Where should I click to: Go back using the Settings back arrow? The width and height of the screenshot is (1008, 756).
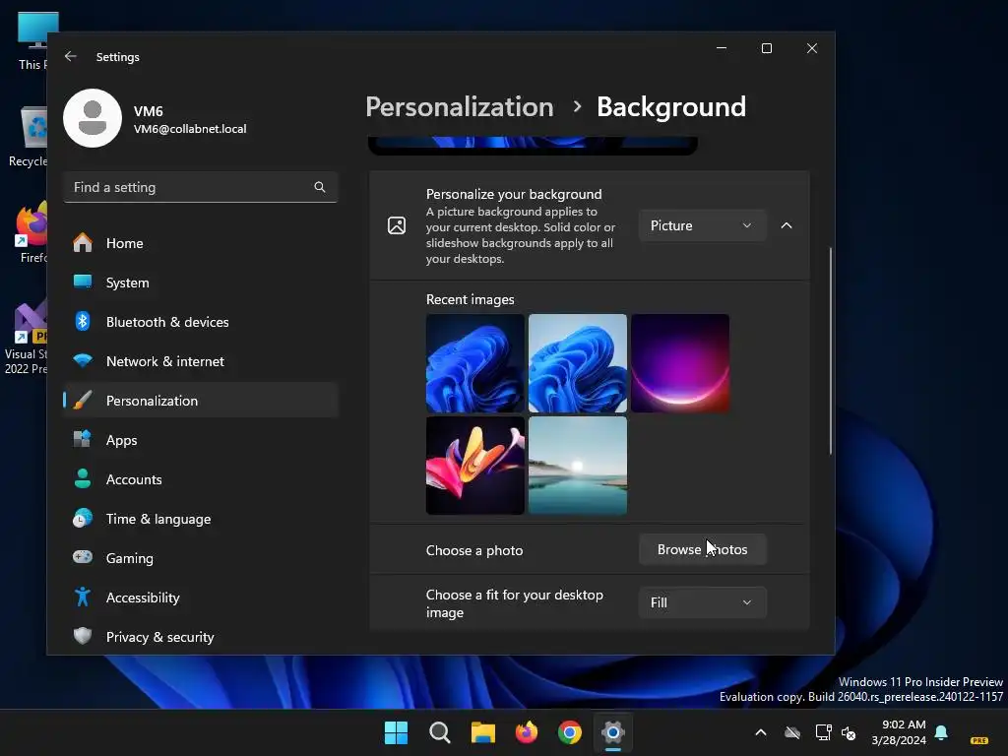pos(70,56)
